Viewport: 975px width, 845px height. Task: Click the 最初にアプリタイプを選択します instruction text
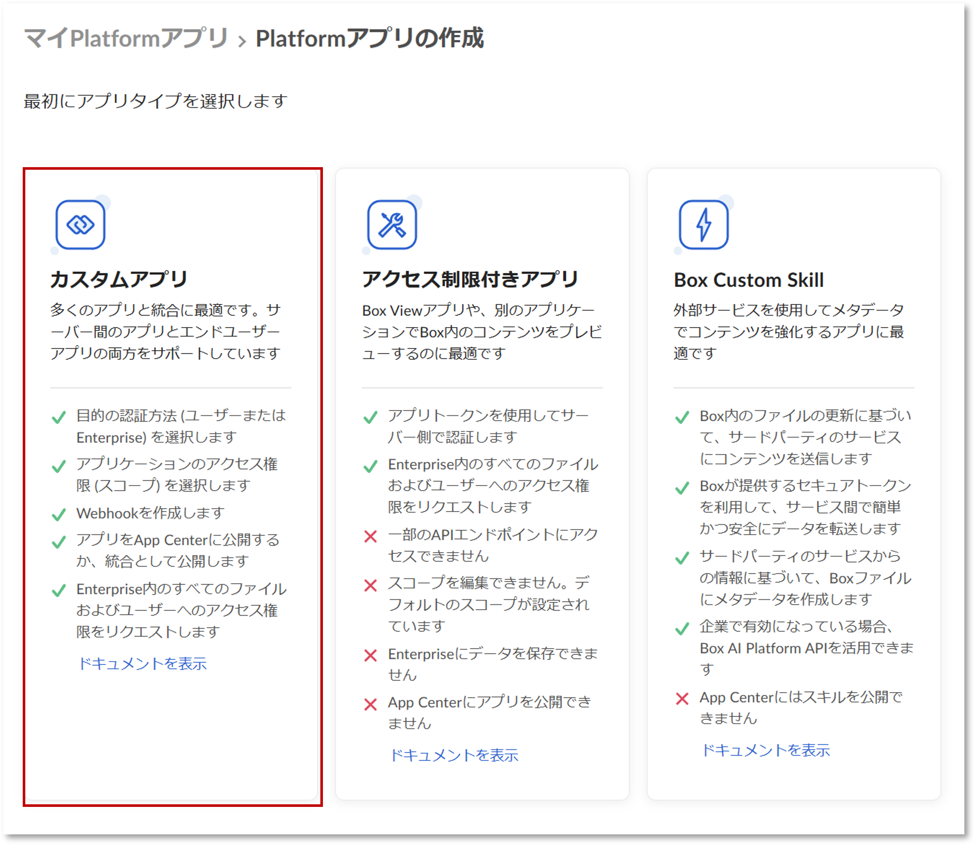click(x=155, y=101)
